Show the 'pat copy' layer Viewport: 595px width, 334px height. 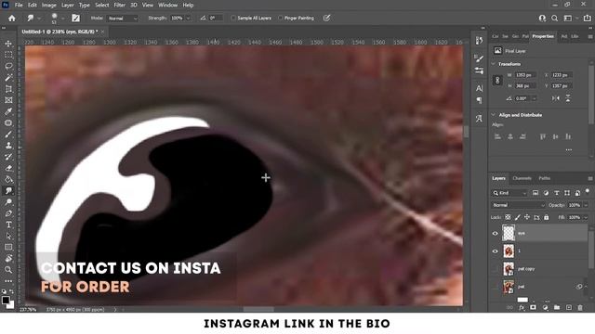[x=495, y=269]
